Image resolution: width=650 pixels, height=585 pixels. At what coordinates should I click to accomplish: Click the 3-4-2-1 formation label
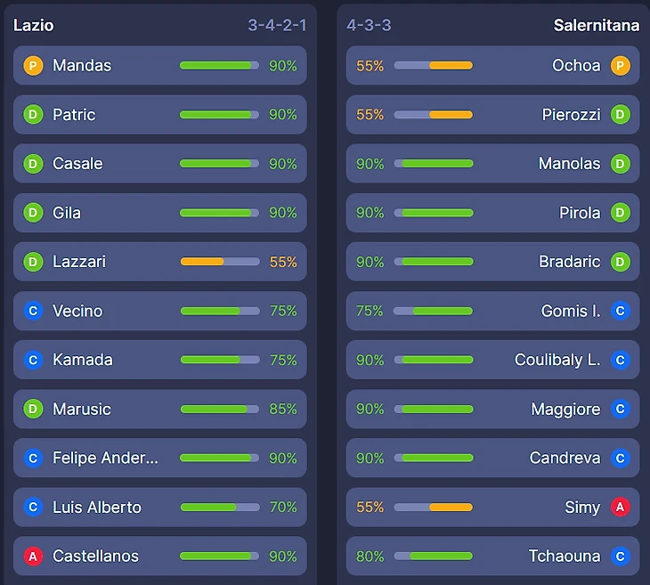(x=277, y=25)
